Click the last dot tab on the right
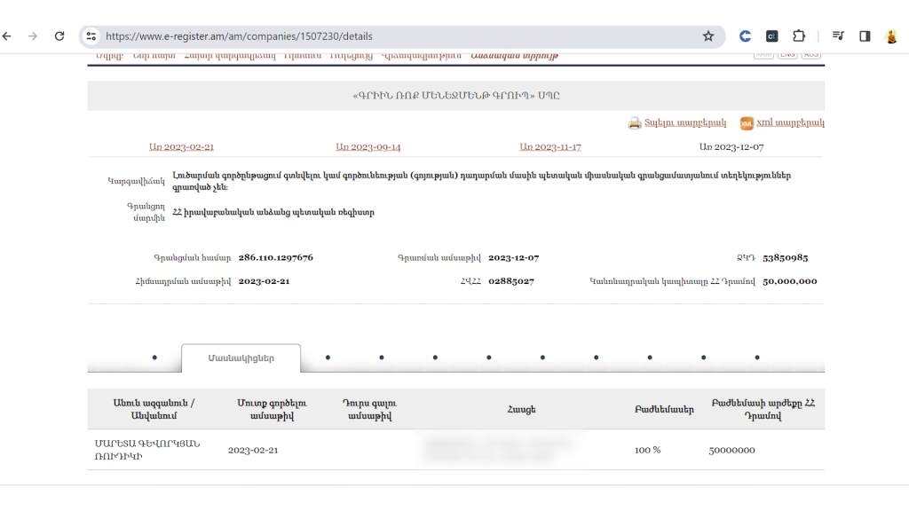909x511 pixels. coord(757,358)
